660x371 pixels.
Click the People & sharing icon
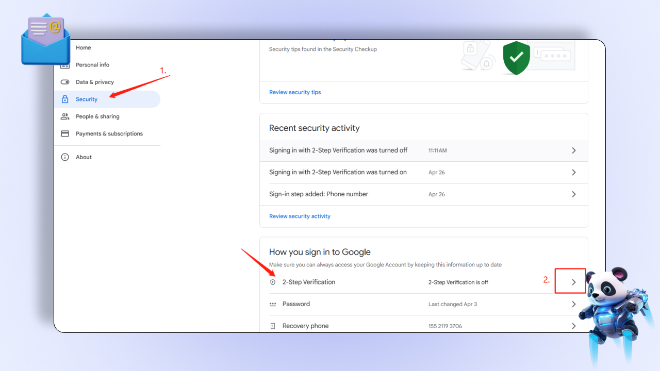[x=65, y=116]
